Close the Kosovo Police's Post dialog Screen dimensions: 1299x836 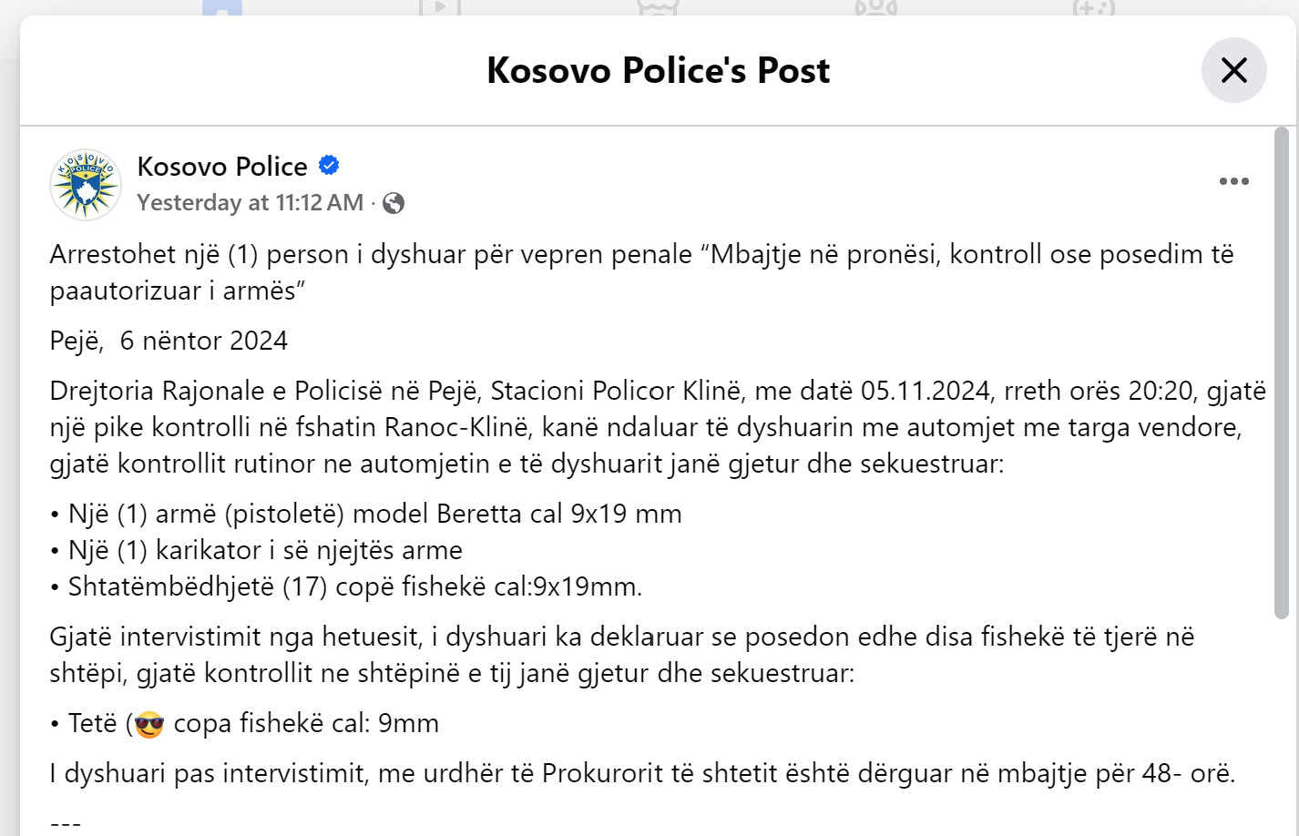click(x=1233, y=70)
